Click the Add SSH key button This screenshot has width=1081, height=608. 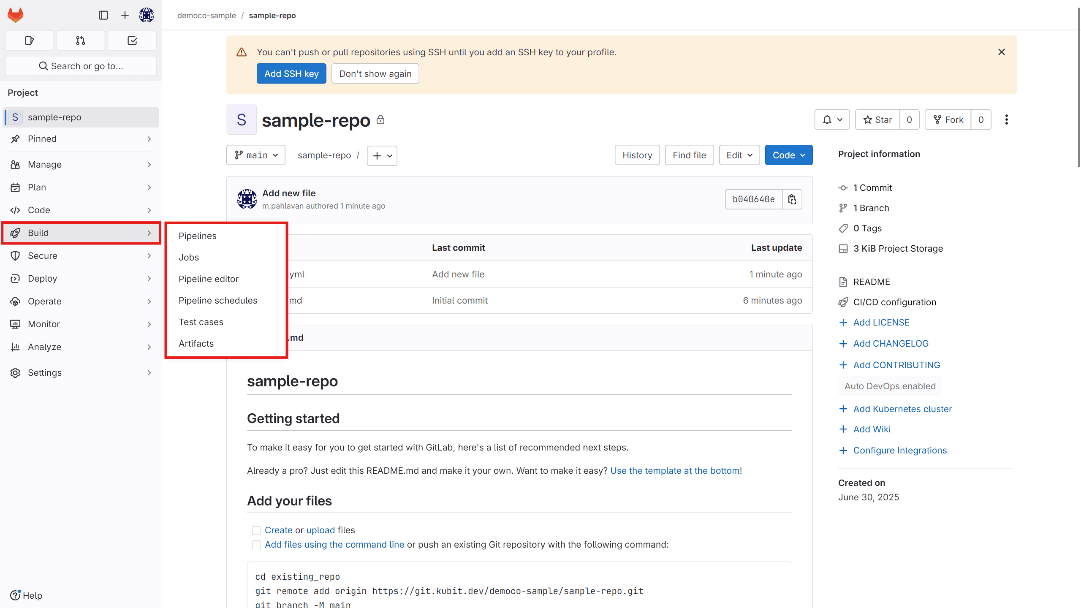click(x=291, y=73)
